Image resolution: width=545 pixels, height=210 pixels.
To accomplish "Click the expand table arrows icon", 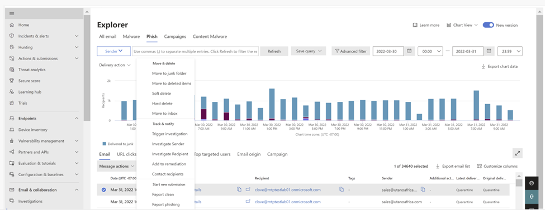I will tap(517, 153).
